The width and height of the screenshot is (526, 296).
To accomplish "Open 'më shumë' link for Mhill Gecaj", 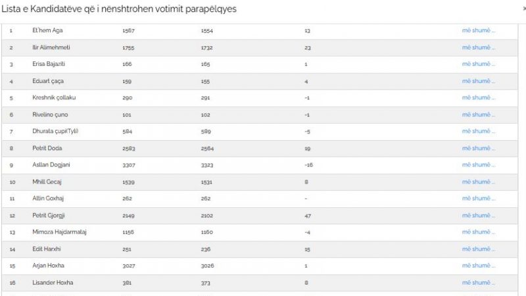I will click(x=479, y=182).
